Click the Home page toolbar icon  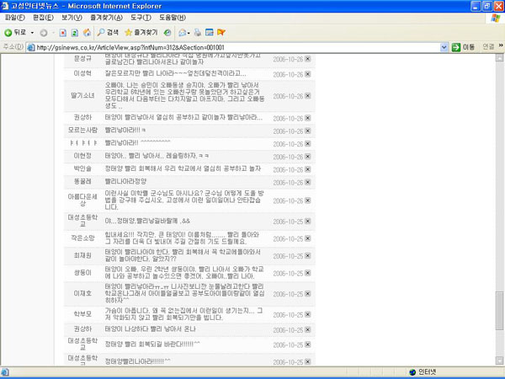pos(88,31)
